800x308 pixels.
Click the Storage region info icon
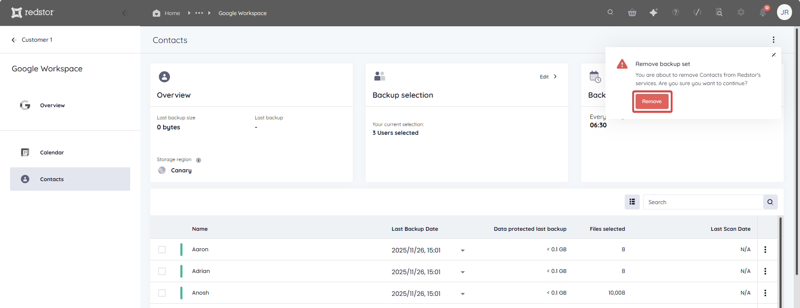[x=198, y=160]
